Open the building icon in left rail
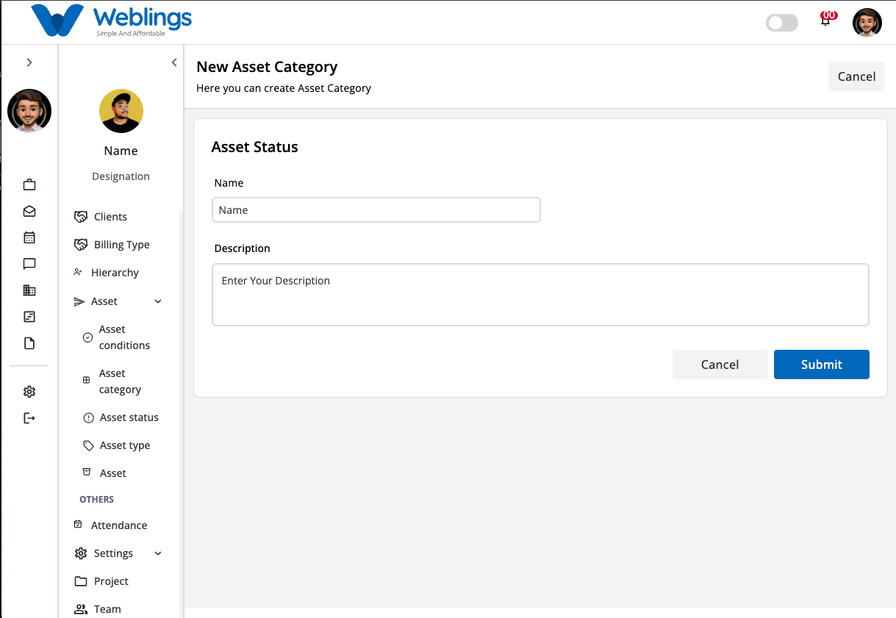This screenshot has height=618, width=896. (29, 290)
